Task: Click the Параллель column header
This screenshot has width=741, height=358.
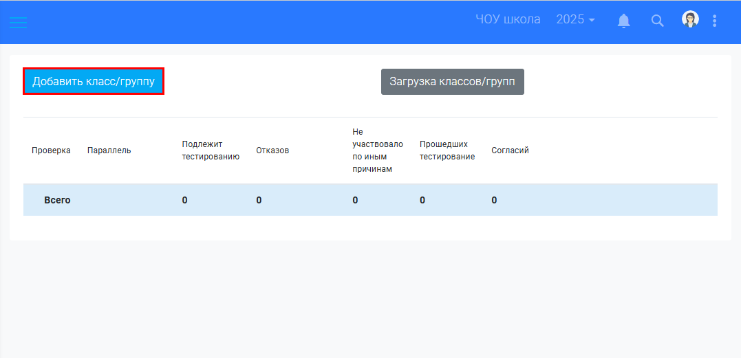Action: (x=109, y=150)
